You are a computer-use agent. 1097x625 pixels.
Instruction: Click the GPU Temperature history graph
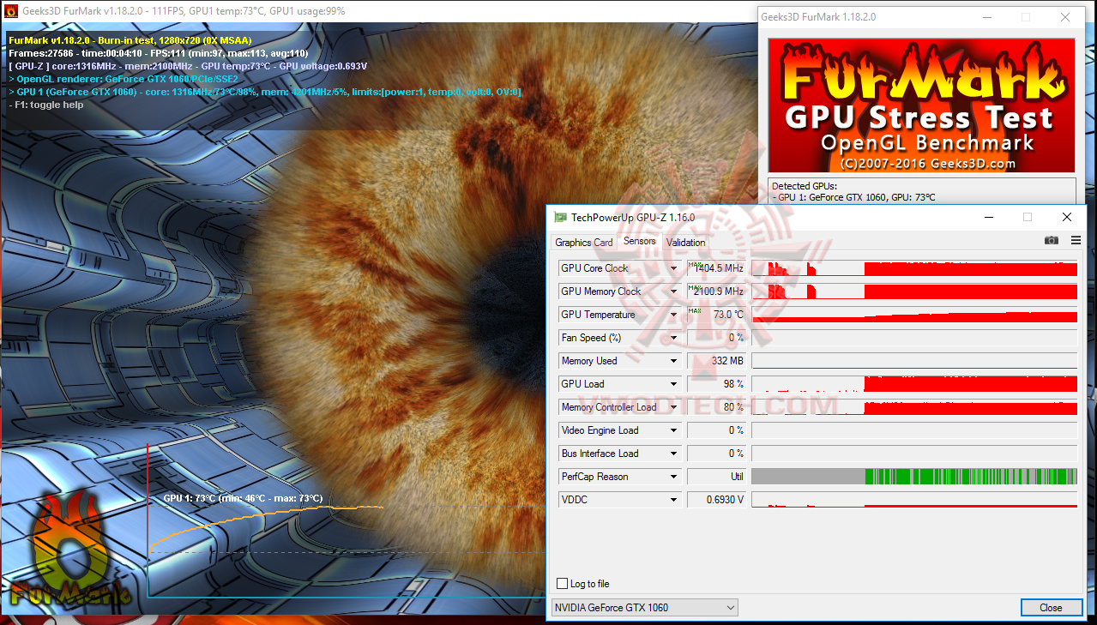click(914, 315)
